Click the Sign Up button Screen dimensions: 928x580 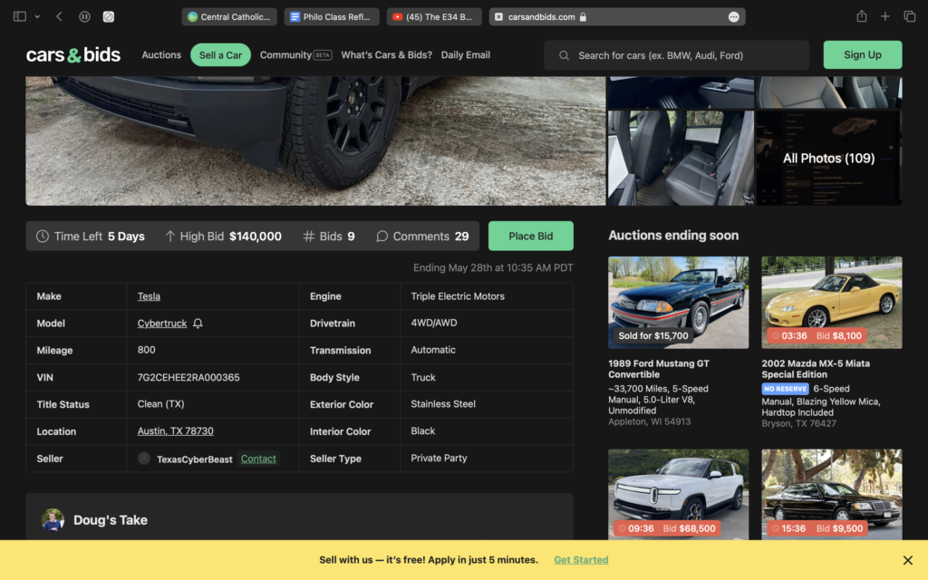click(862, 55)
